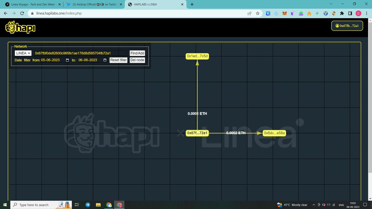
Task: Share this page from the address bar
Action: click(x=249, y=13)
